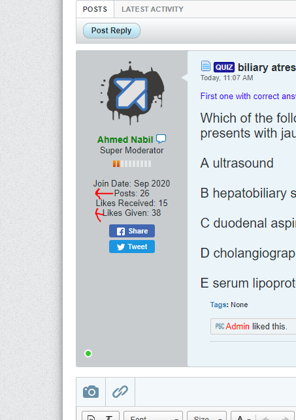This screenshot has height=420, width=296.
Task: Share the post on Facebook
Action: point(132,231)
